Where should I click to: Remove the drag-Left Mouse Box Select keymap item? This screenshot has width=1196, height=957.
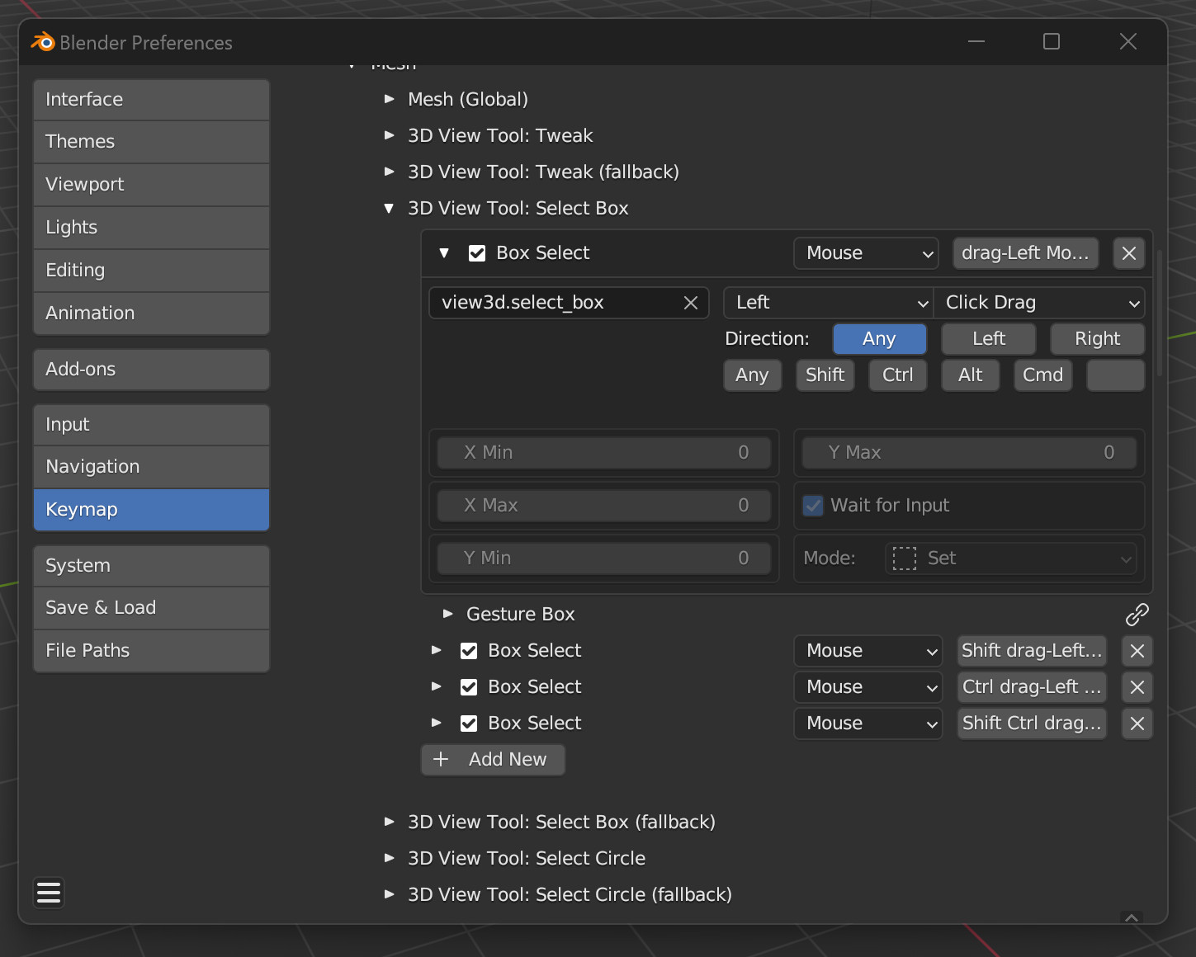coord(1129,253)
